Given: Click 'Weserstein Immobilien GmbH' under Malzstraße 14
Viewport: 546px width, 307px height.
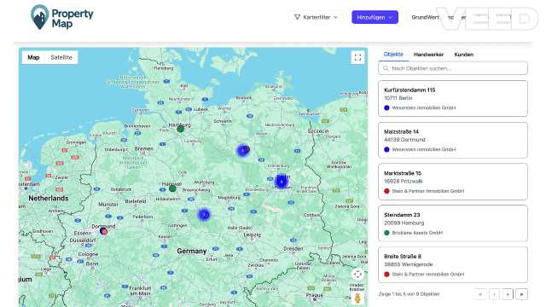Looking at the screenshot, I should click(424, 150).
